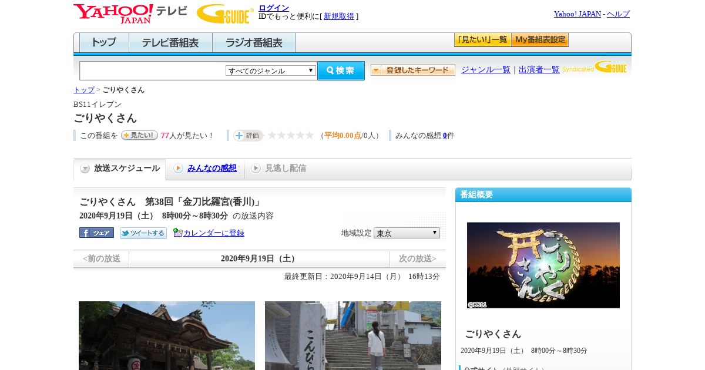Click the Twitter ツイートする button
This screenshot has height=370, width=705.
[143, 233]
